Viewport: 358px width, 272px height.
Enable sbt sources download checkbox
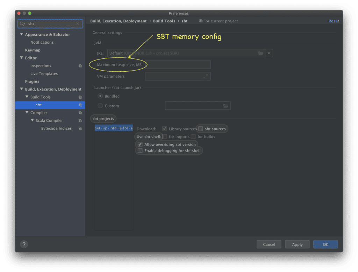200,129
